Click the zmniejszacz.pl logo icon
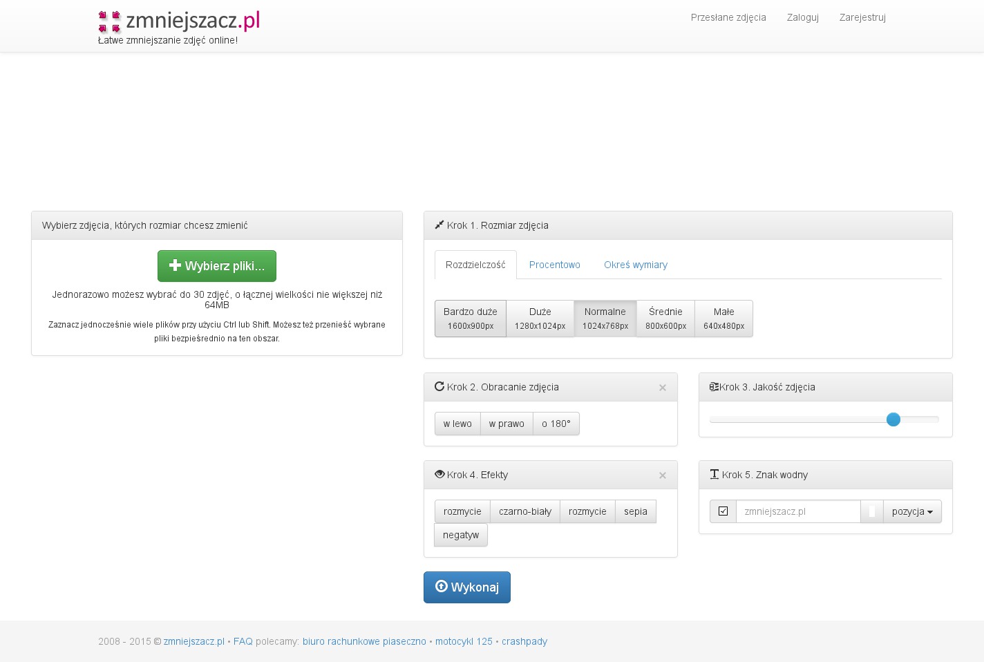The width and height of the screenshot is (984, 662). 109,22
